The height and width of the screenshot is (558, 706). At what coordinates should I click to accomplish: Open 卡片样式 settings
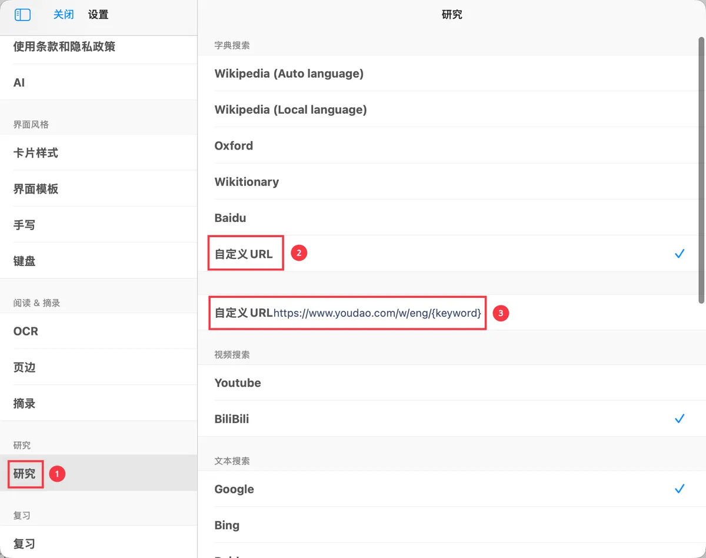coord(98,153)
